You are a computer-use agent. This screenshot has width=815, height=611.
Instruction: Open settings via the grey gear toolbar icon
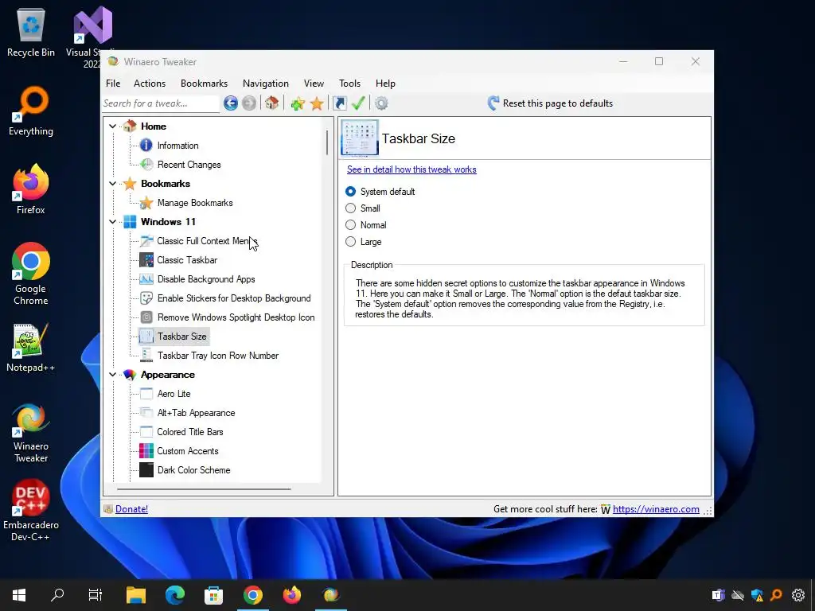[381, 103]
